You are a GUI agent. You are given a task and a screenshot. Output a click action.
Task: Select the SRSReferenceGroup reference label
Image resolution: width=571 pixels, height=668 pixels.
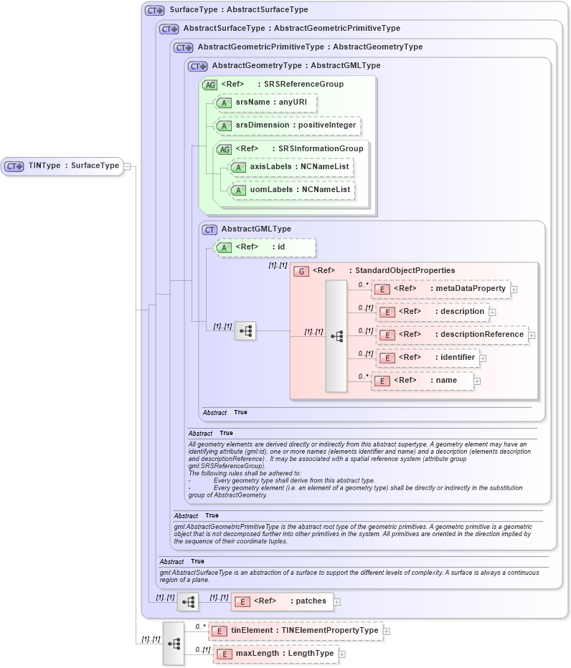(x=283, y=85)
